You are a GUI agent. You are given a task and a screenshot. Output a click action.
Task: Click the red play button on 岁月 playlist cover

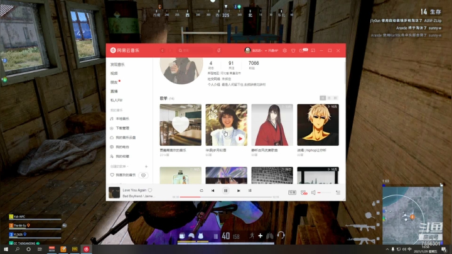(x=240, y=138)
